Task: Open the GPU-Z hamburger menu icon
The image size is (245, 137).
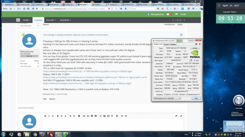Action: click(200, 44)
